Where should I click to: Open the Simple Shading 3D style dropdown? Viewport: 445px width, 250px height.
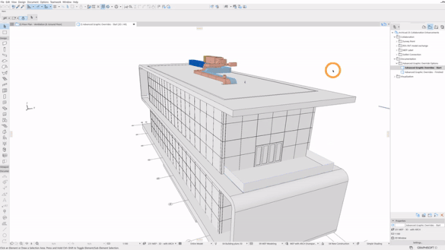374,243
